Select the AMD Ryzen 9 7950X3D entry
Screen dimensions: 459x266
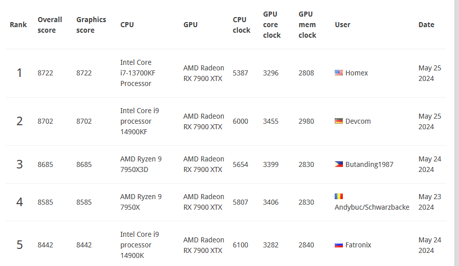coord(141,164)
